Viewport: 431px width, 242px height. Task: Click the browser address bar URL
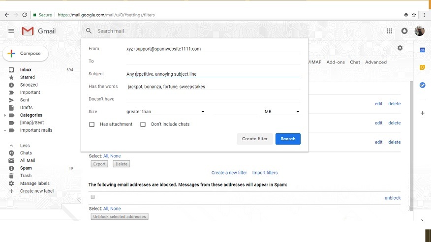pos(106,15)
